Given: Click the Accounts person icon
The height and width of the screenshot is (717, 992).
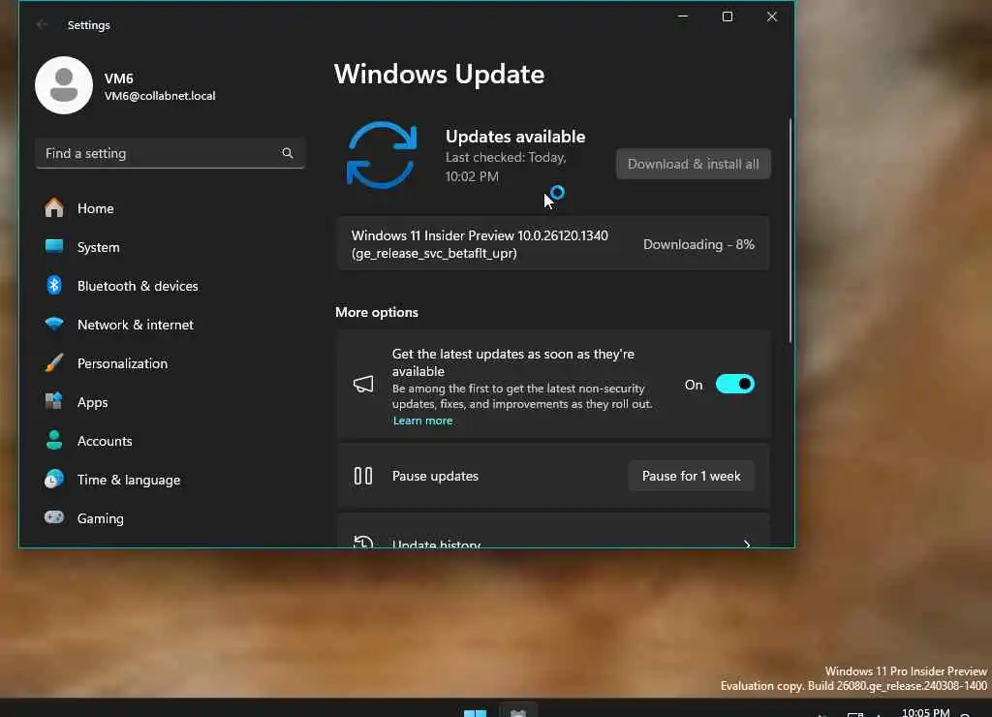Looking at the screenshot, I should click(54, 440).
